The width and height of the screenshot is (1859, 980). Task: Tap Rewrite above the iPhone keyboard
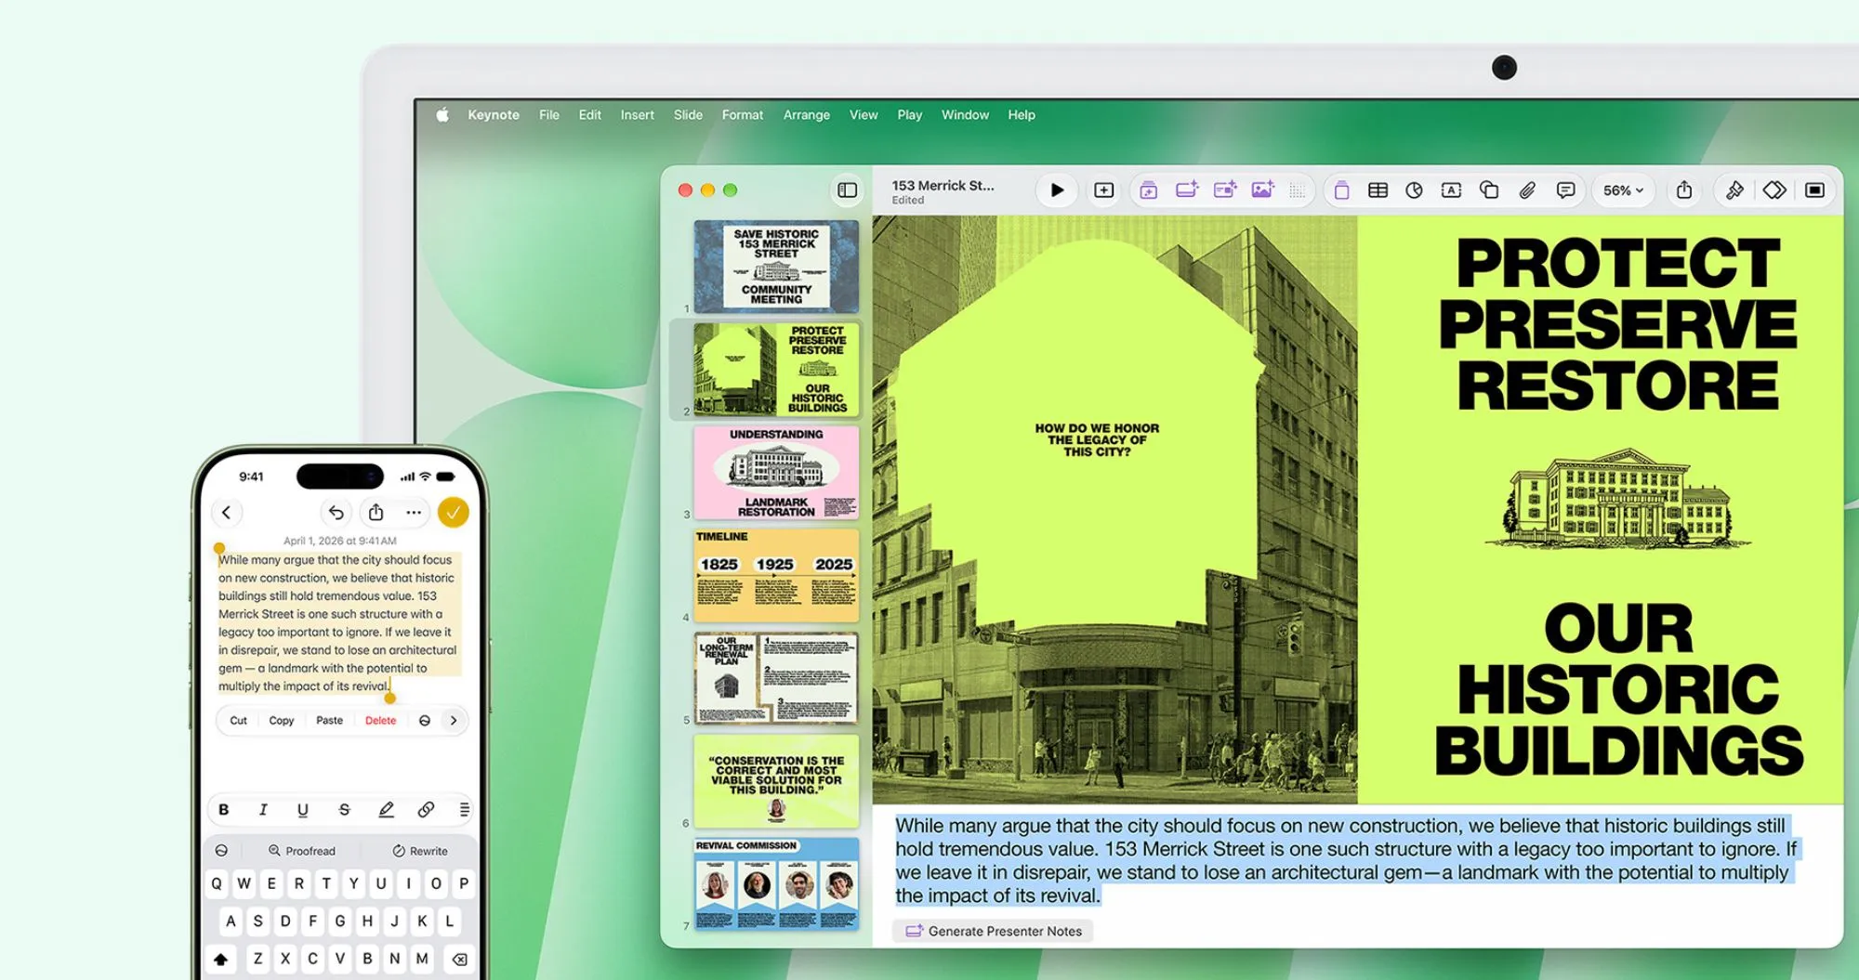point(420,851)
